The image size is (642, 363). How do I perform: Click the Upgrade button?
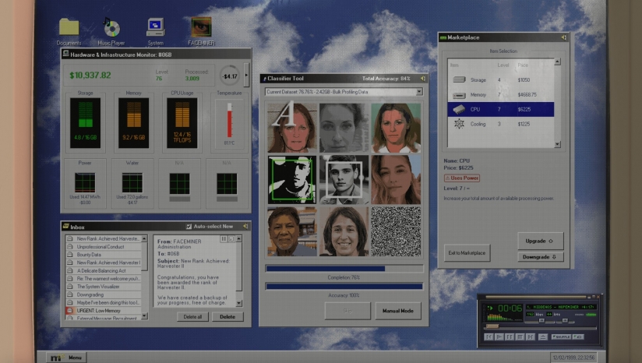pos(540,241)
